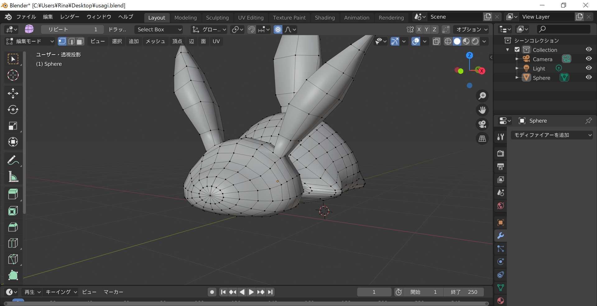Choose the Move tool
This screenshot has width=597, height=306.
pos(13,93)
